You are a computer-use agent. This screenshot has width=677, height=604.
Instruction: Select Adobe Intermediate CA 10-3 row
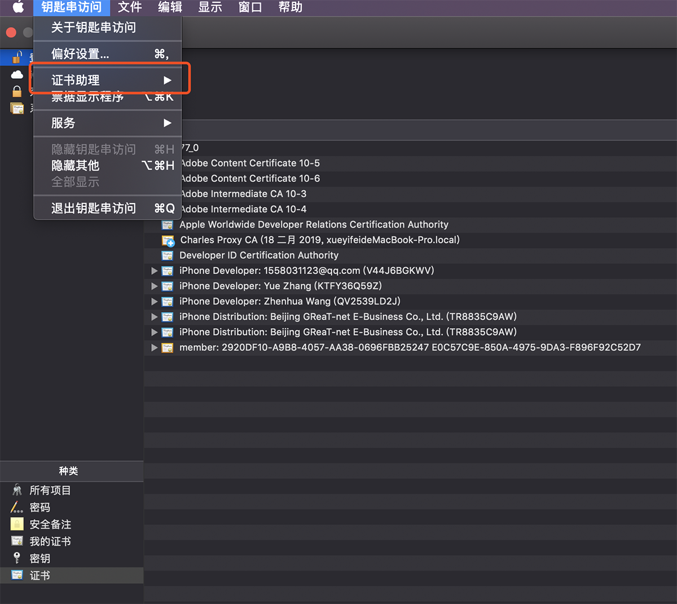pos(410,193)
